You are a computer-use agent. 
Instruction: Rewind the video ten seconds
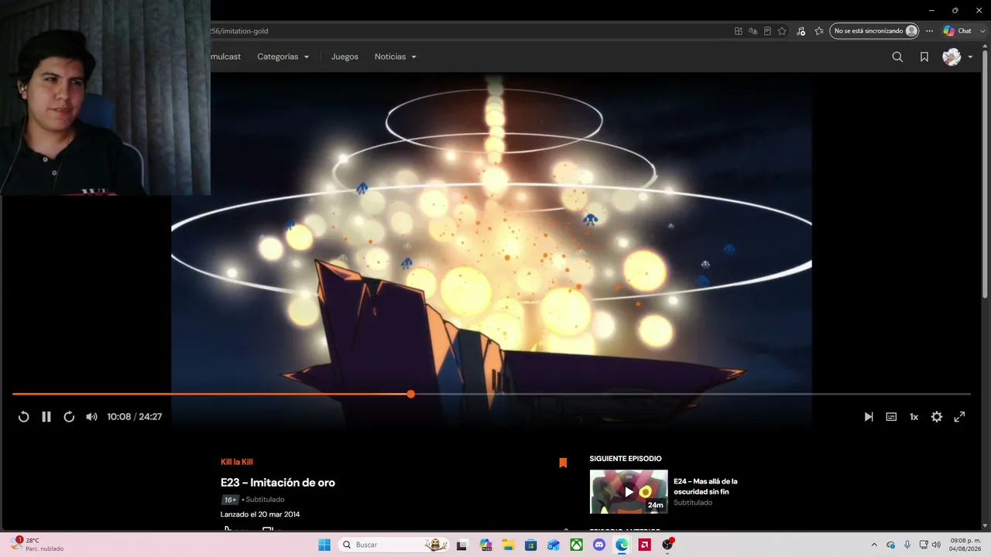tap(23, 417)
